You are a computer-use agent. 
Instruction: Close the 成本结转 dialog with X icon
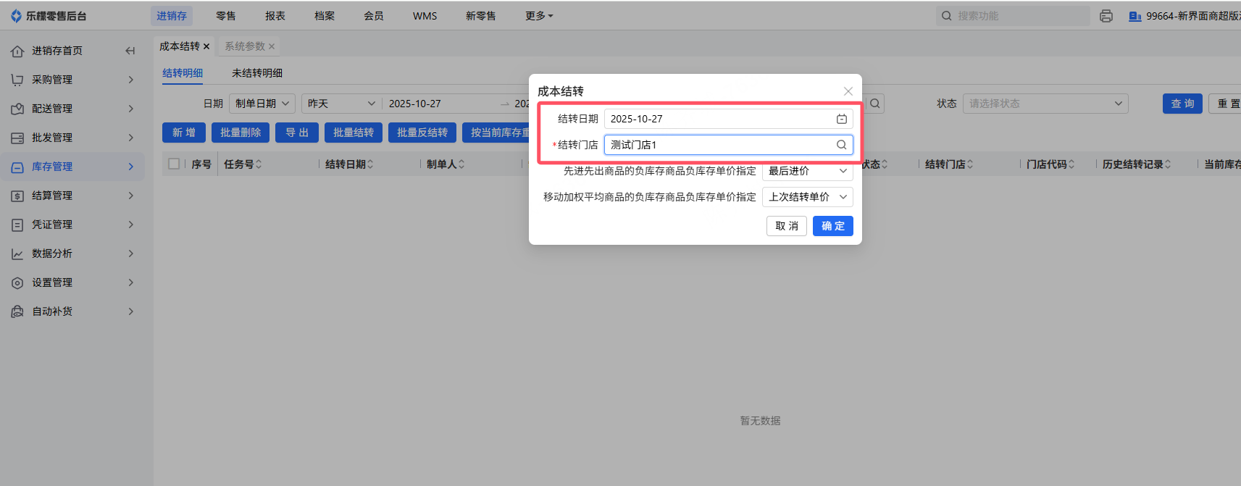pos(848,91)
